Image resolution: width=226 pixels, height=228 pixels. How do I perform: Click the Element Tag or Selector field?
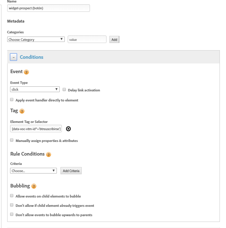[36, 129]
